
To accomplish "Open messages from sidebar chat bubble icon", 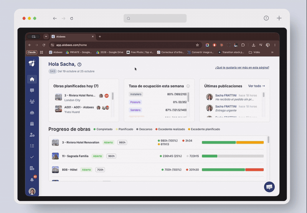I will tap(32, 90).
